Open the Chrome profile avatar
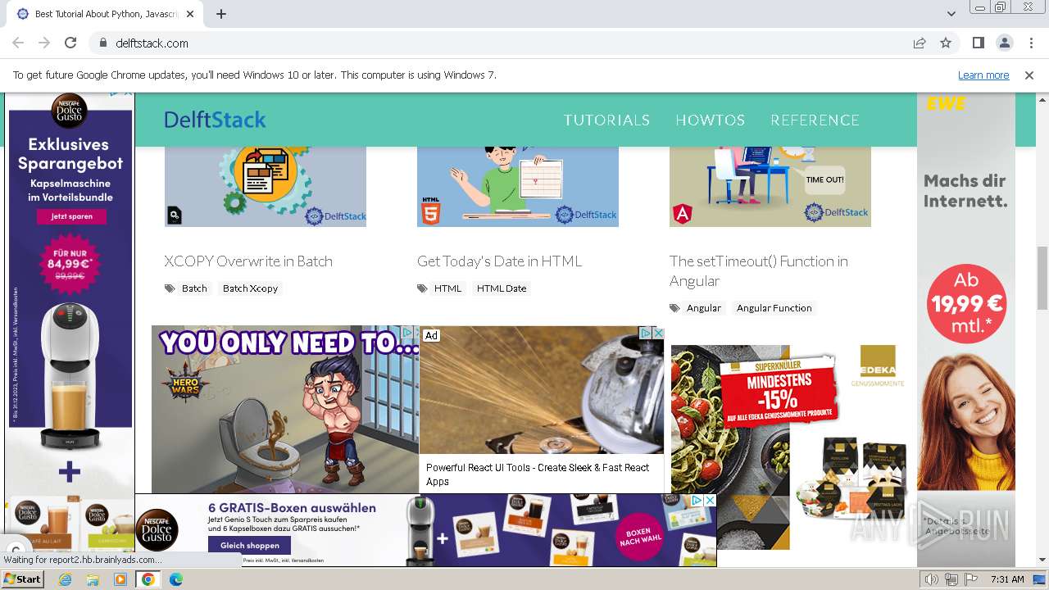 coord(1004,43)
